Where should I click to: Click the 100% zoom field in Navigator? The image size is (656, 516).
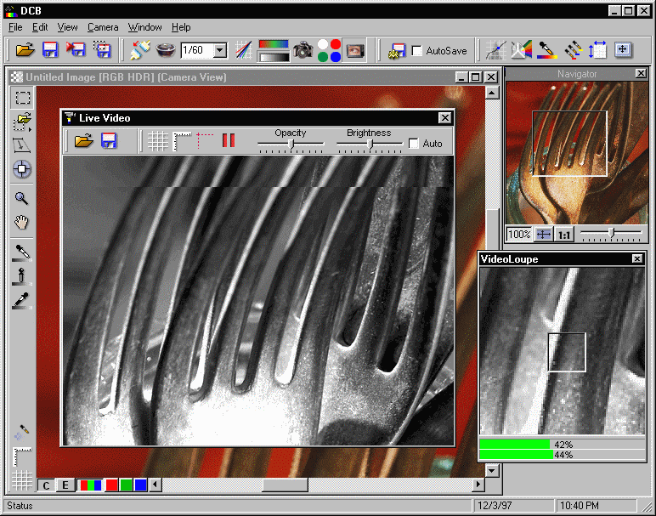click(519, 235)
